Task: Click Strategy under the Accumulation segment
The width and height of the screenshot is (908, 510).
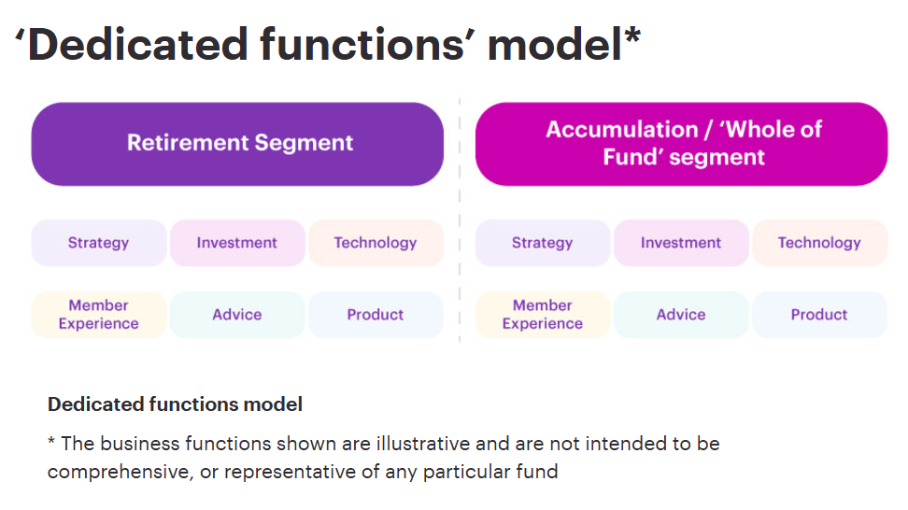Action: (542, 243)
